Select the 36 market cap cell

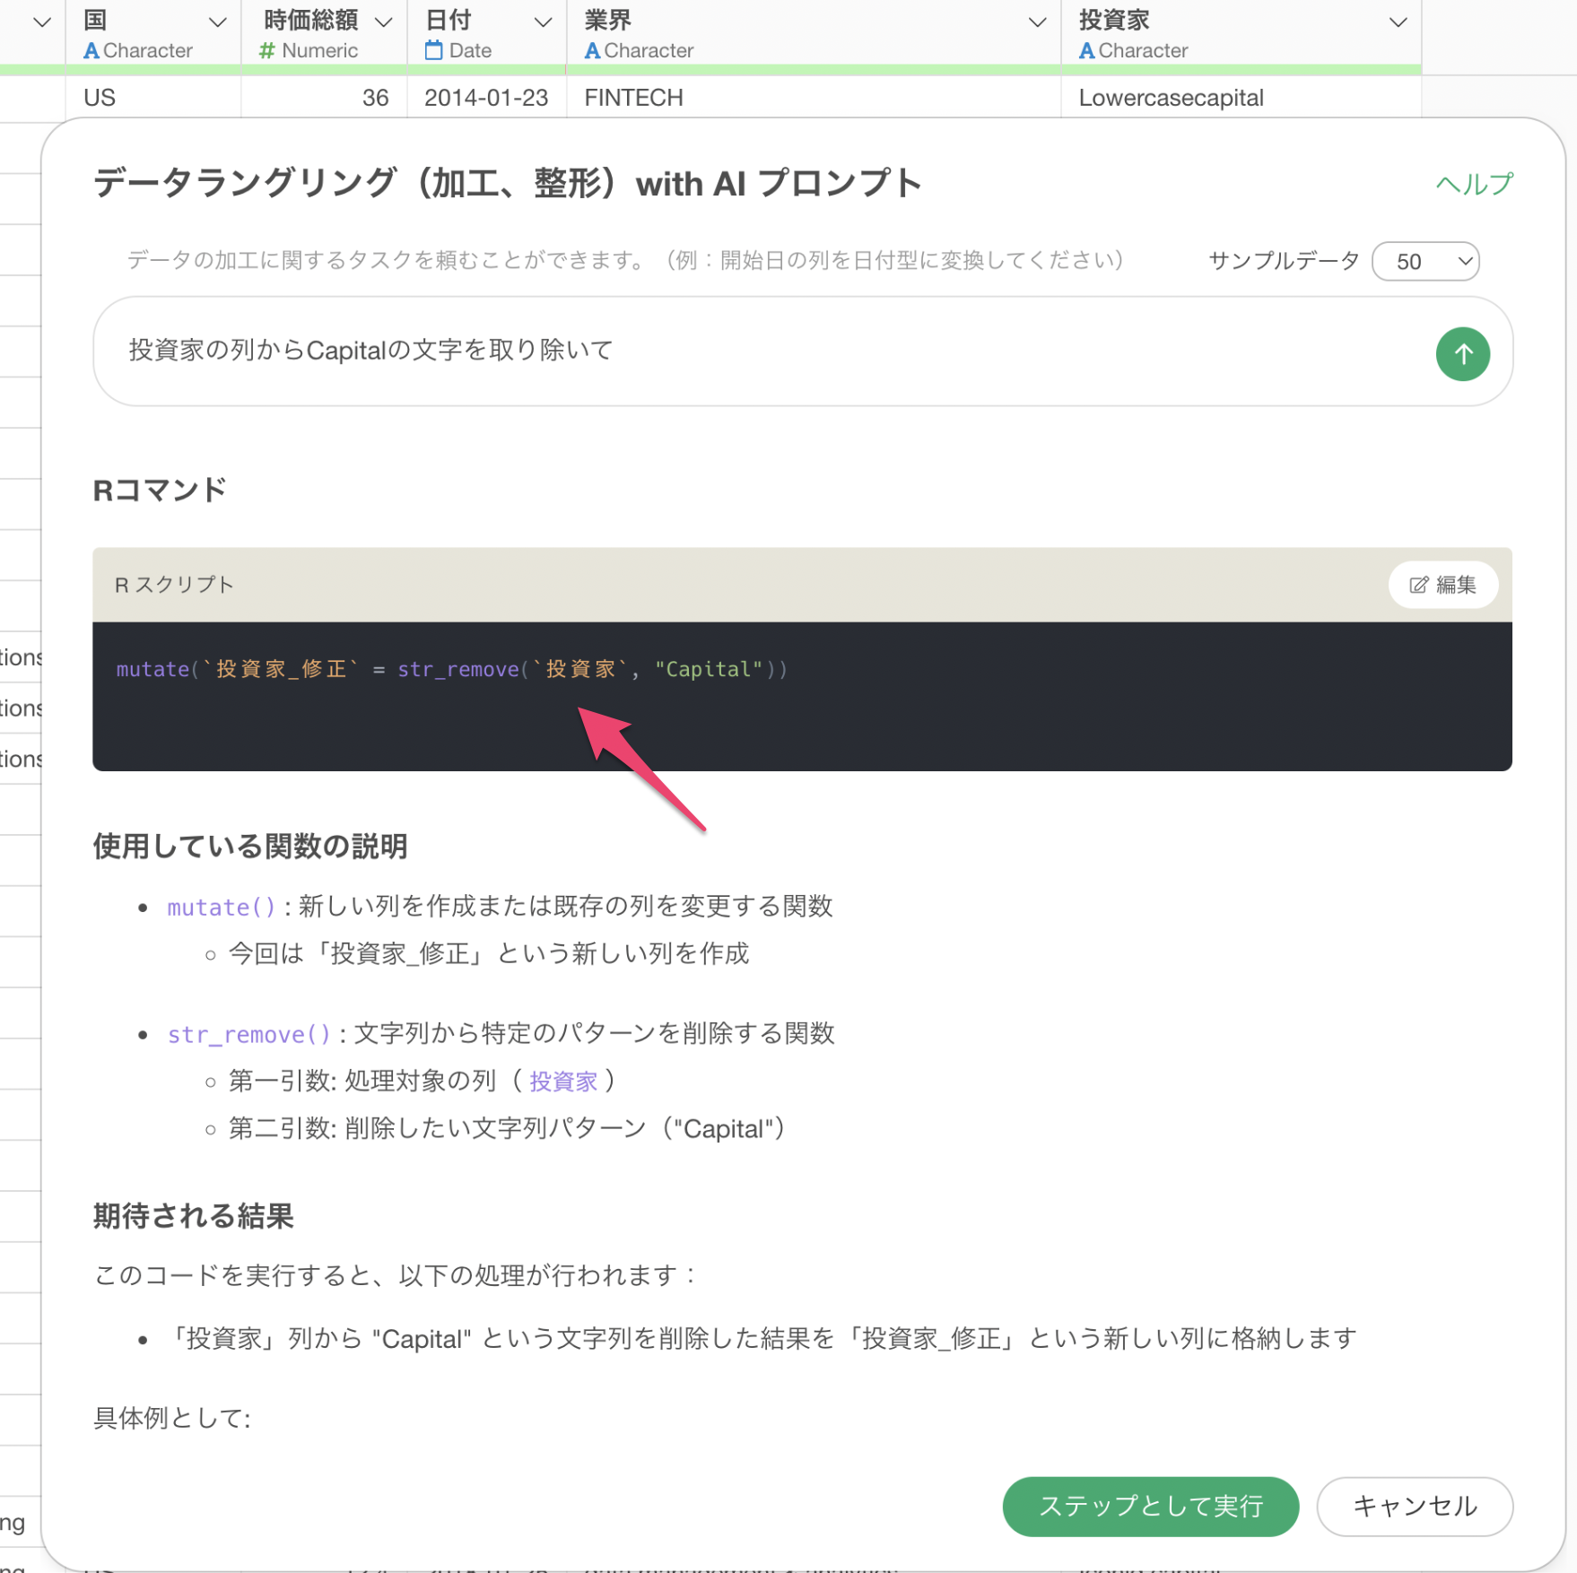tap(324, 97)
